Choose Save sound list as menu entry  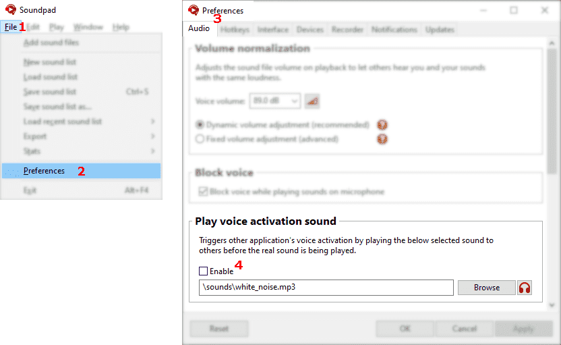[x=82, y=107]
